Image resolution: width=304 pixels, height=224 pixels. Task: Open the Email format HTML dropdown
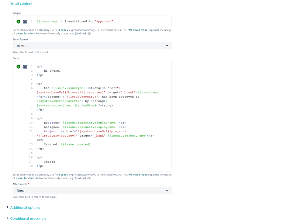coord(92,46)
